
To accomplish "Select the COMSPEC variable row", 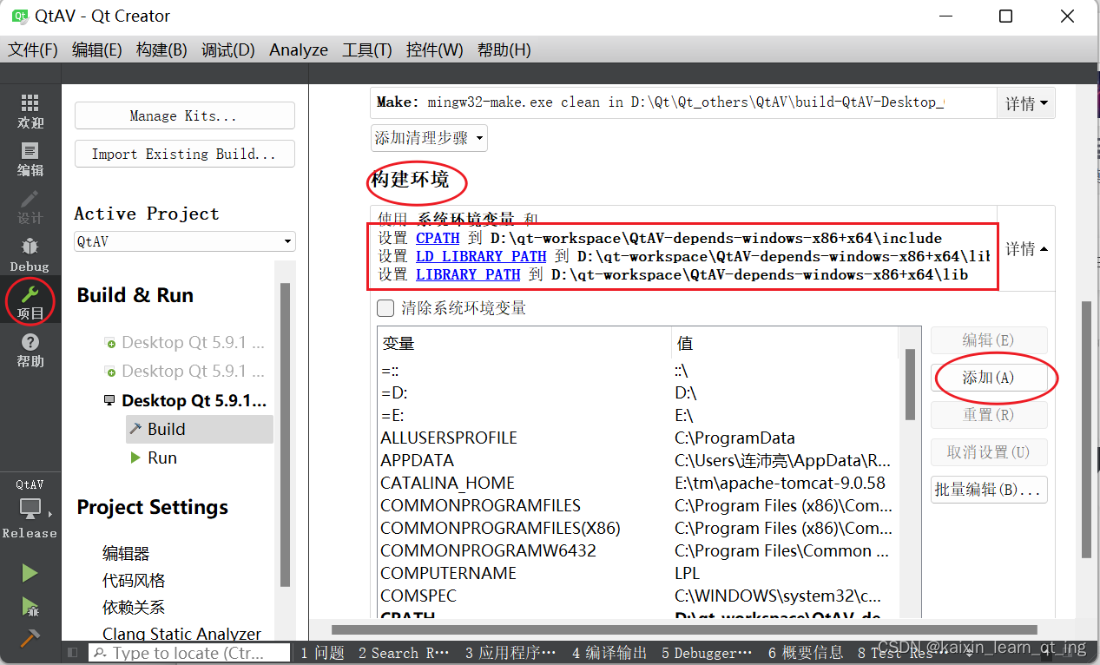I will (x=639, y=596).
